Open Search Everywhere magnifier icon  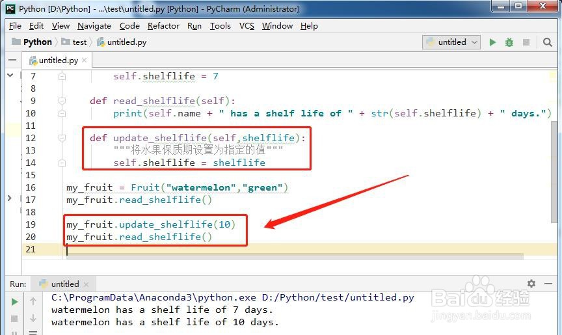pyautogui.click(x=547, y=42)
